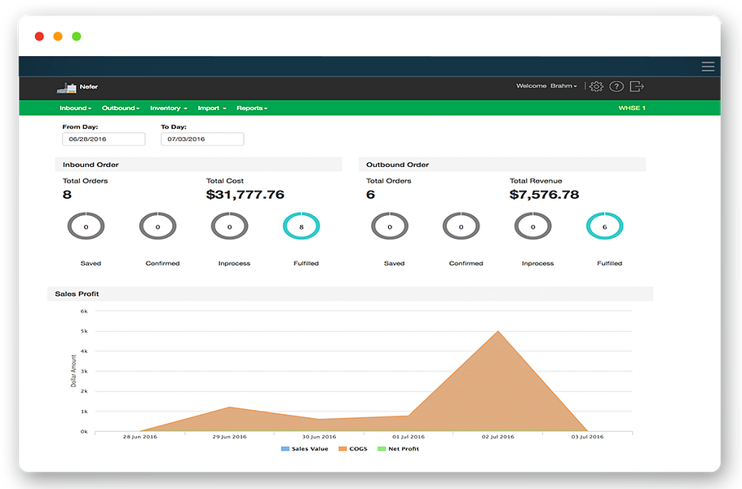Click the outbound Fulfilled donut showing 6
The image size is (742, 489).
coord(605,227)
